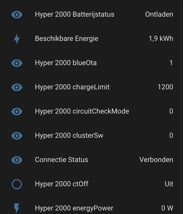
Task: Click the eye icon beside Hyper 2000 Batterijstatus
Action: coord(17,15)
